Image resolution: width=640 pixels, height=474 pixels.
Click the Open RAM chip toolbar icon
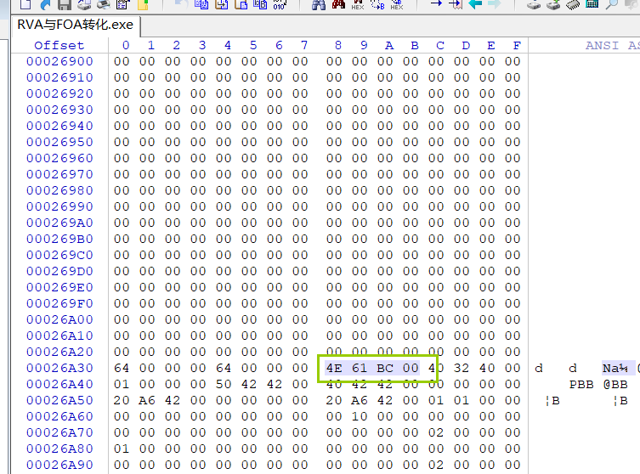pyautogui.click(x=573, y=4)
